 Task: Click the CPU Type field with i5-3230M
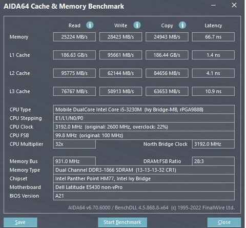tap(144, 110)
